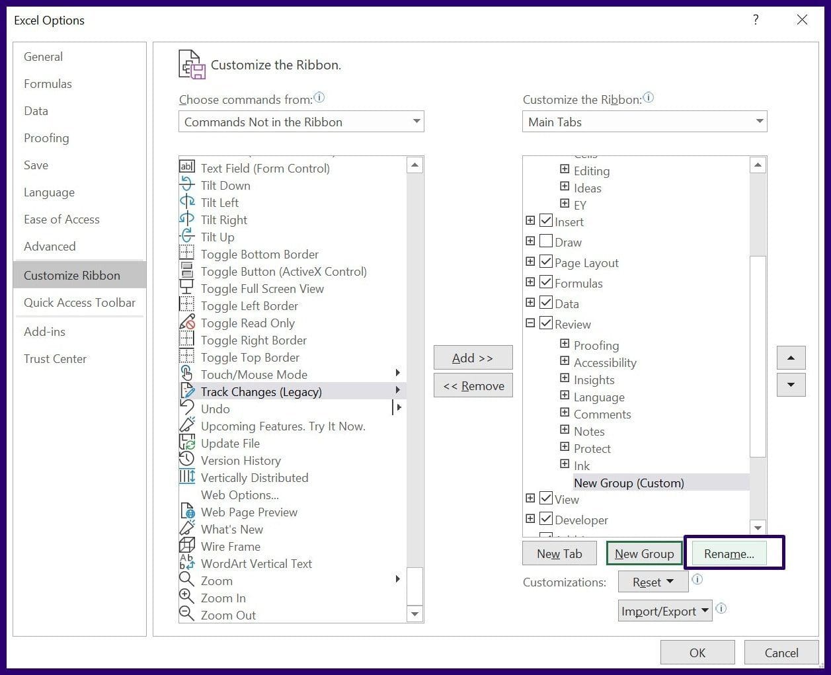Open the General options category
The image size is (831, 675).
[x=79, y=57]
